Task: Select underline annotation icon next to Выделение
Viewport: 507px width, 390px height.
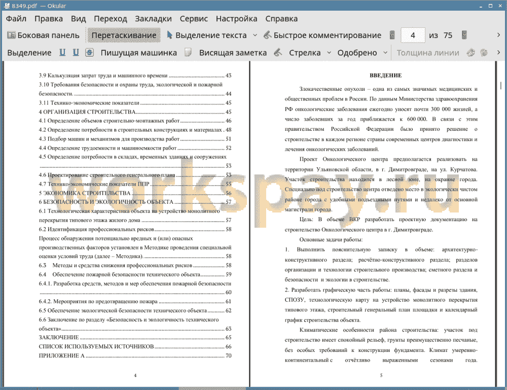Action: (62, 52)
